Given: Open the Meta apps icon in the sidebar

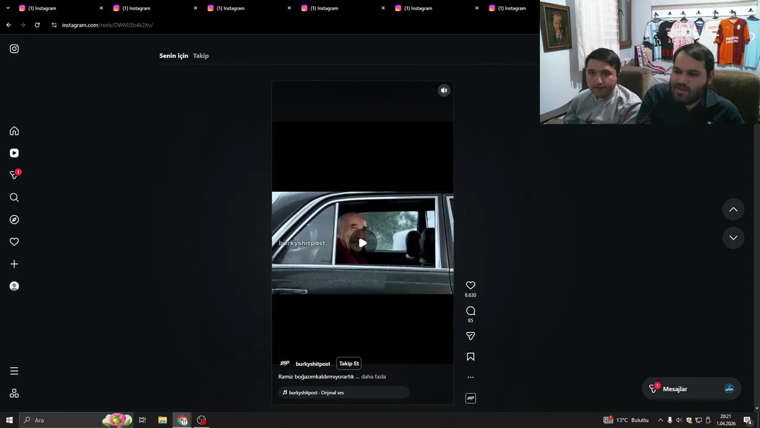Looking at the screenshot, I should tap(14, 393).
